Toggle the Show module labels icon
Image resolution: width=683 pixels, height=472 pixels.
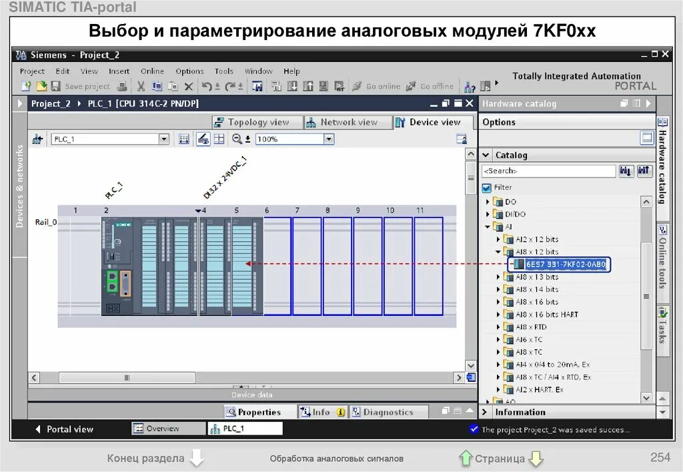click(203, 139)
